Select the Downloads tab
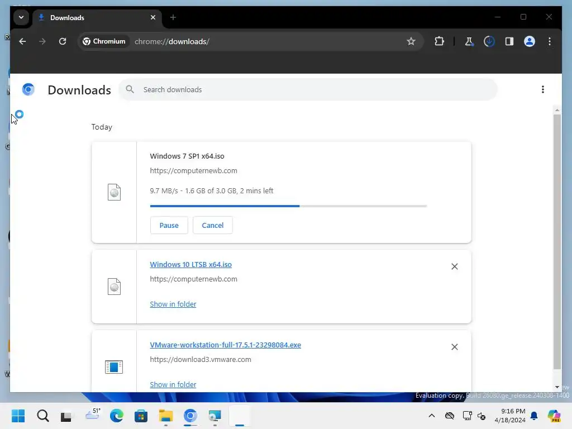This screenshot has height=429, width=572. (97, 17)
